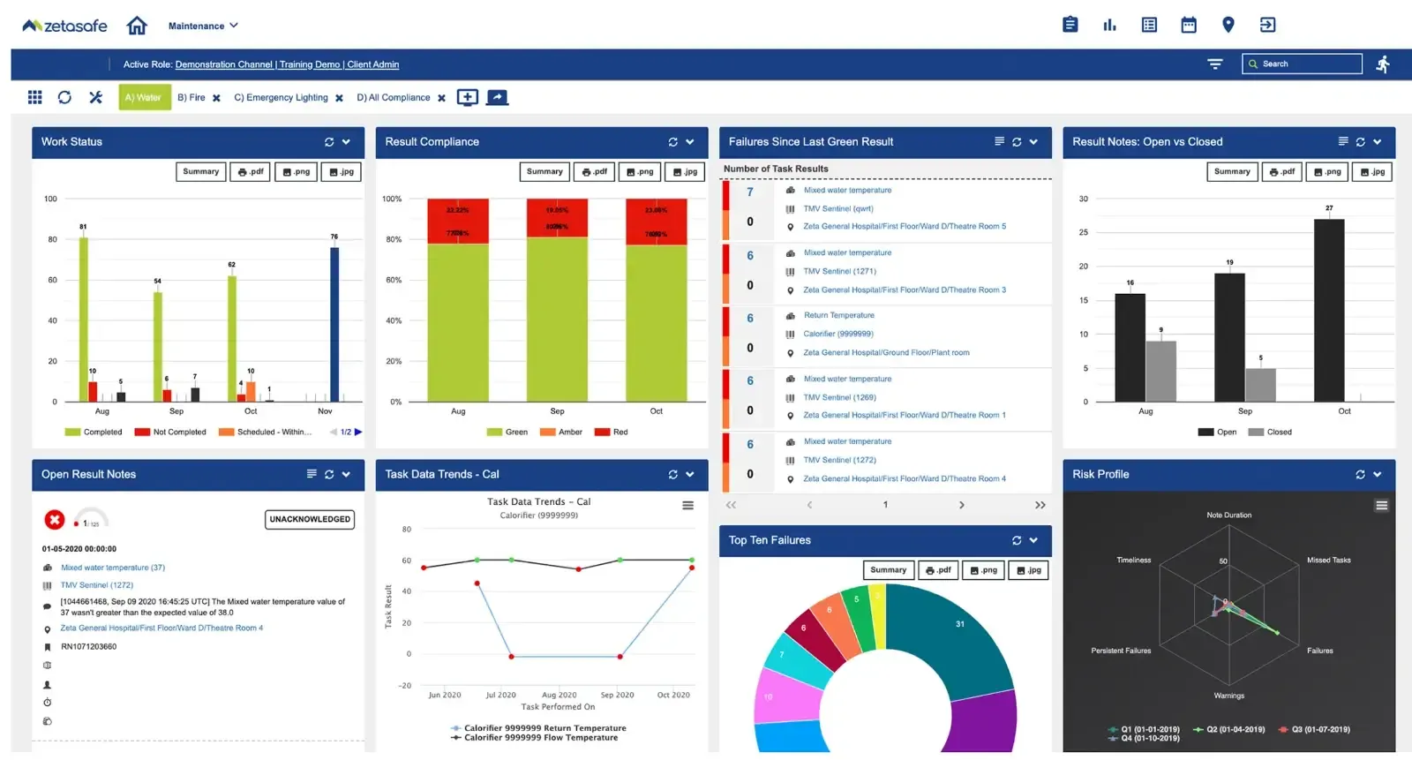The image size is (1412, 760).
Task: Toggle the Closed series legend item
Action: click(x=1270, y=433)
